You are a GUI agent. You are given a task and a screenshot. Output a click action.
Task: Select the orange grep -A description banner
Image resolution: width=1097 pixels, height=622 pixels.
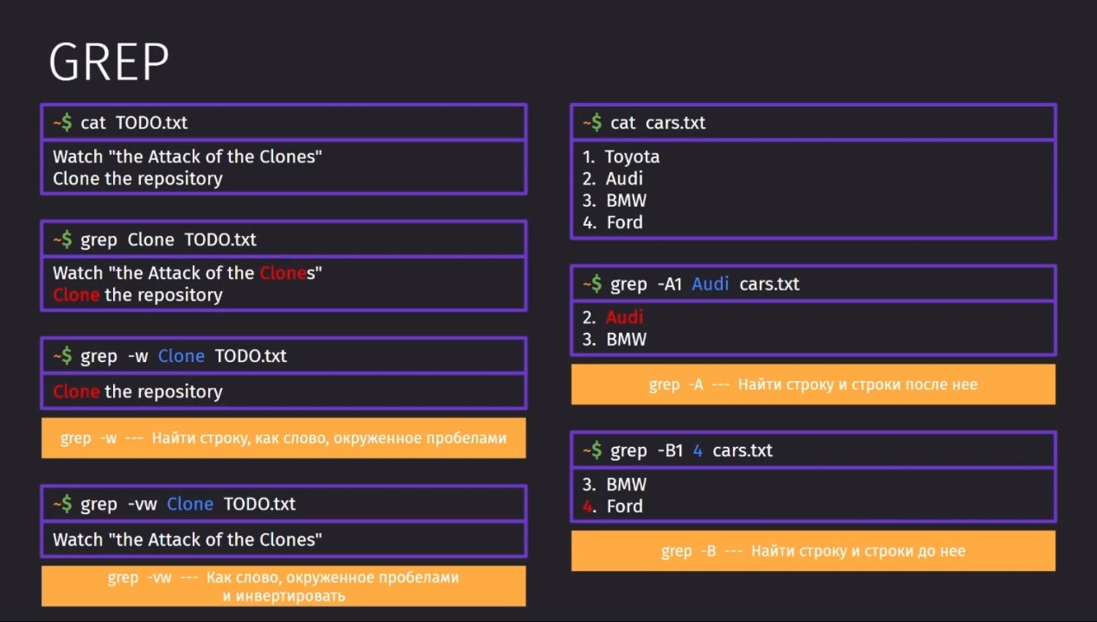813,384
